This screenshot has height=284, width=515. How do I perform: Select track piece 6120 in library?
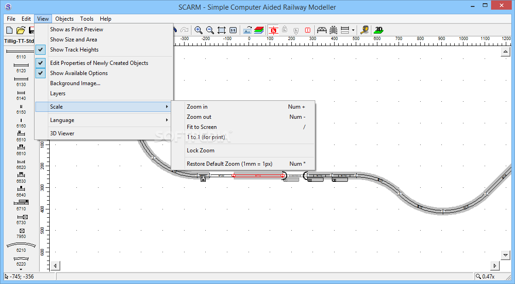21,67
